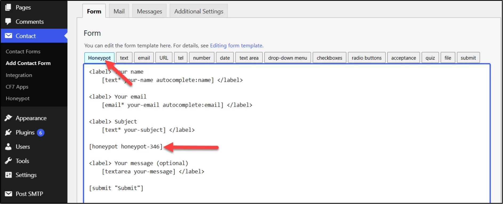The image size is (503, 204).
Task: Insert an acceptance tag
Action: pyautogui.click(x=404, y=58)
